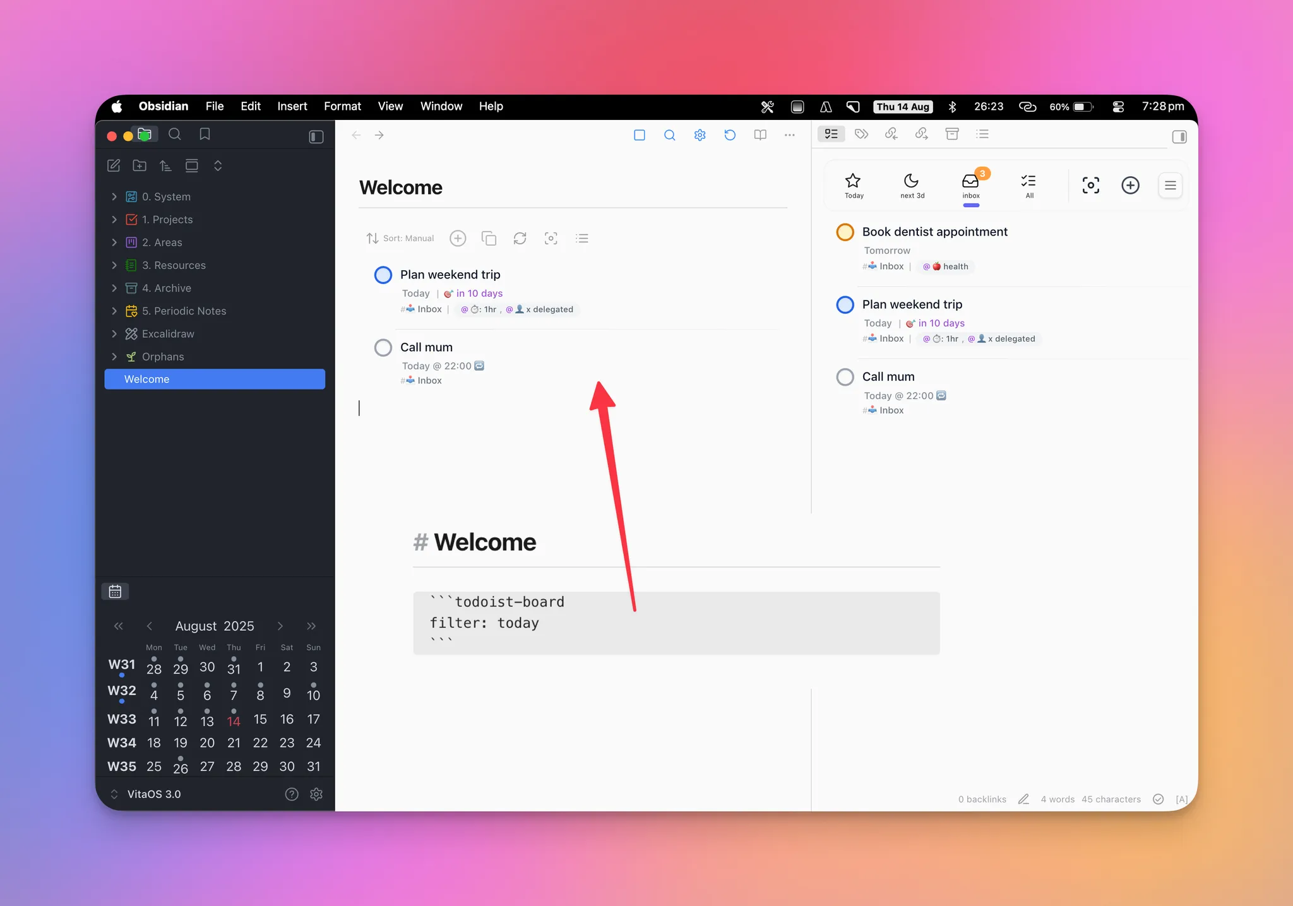Complete 'Call mum' in right sidebar

tap(845, 378)
